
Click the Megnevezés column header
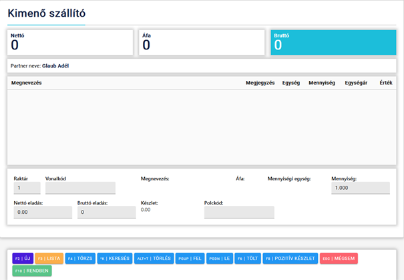click(x=27, y=83)
